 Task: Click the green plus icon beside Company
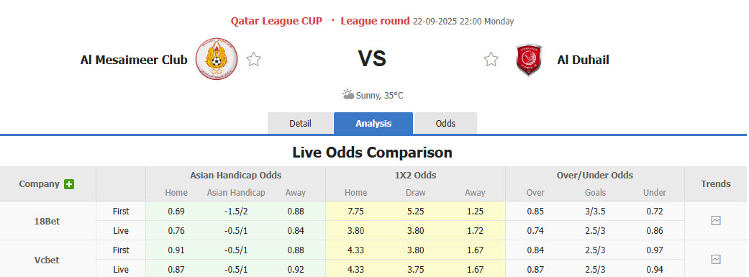tap(69, 184)
